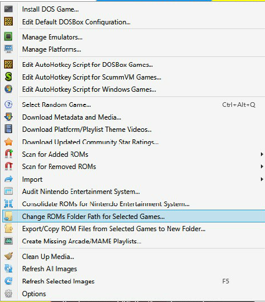The width and height of the screenshot is (265, 302).
Task: Click the DOSBox icon beside Edit Default DOSBox Configuration
Action: (8, 21)
